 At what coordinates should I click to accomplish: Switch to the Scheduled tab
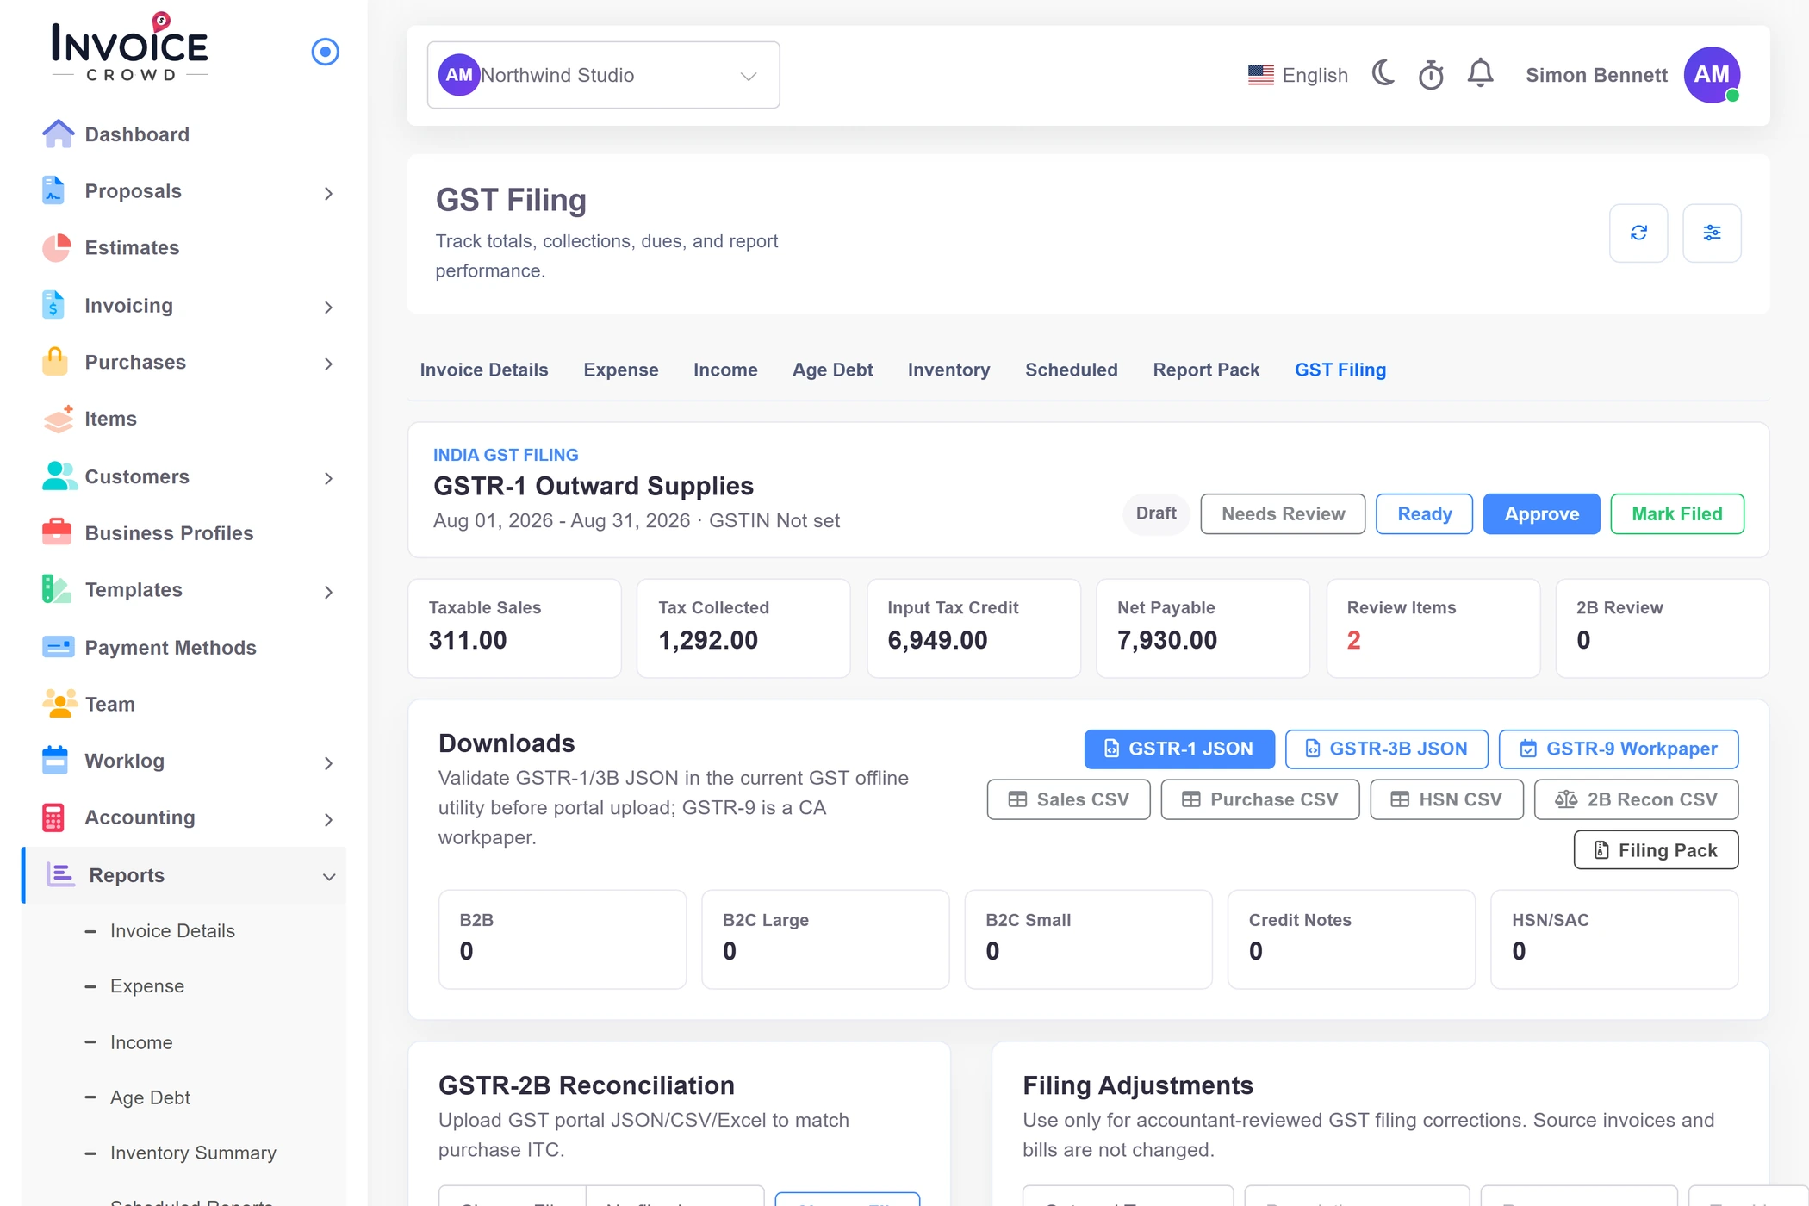tap(1071, 370)
